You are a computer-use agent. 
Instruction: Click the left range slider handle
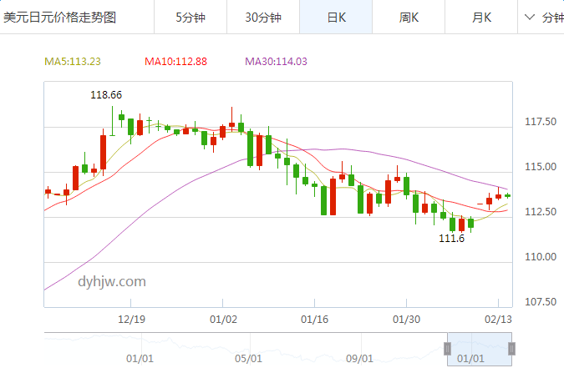pos(448,348)
